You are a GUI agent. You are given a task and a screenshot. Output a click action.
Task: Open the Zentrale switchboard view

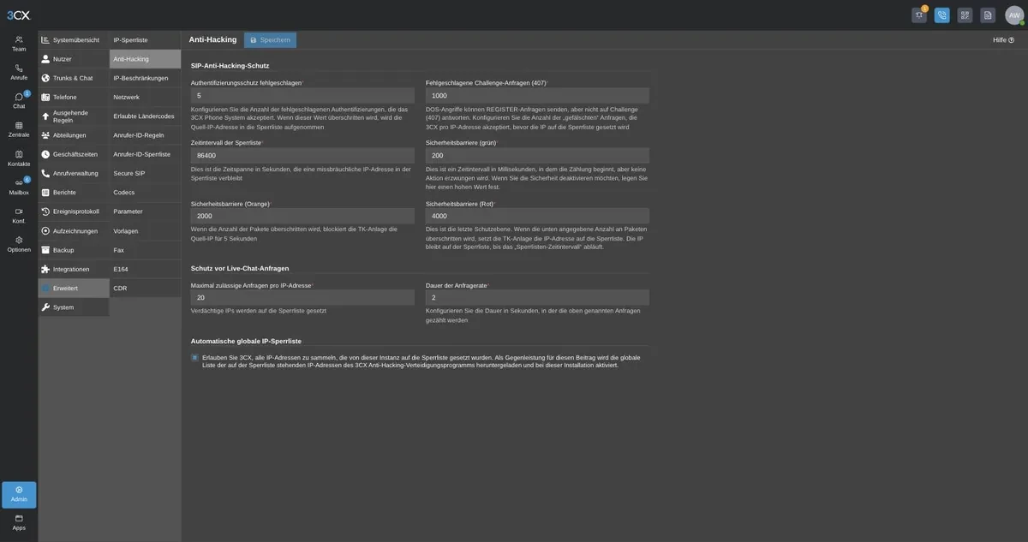coord(19,129)
